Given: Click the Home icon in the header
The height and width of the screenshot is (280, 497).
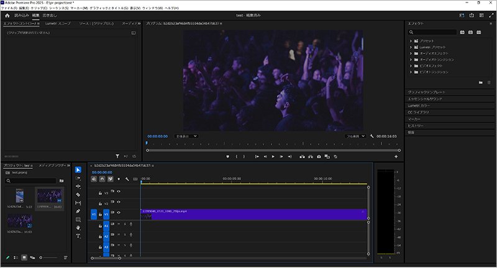Looking at the screenshot, I should point(7,15).
